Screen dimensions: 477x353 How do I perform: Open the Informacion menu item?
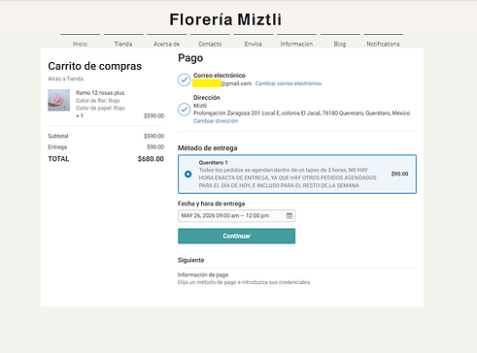click(296, 44)
